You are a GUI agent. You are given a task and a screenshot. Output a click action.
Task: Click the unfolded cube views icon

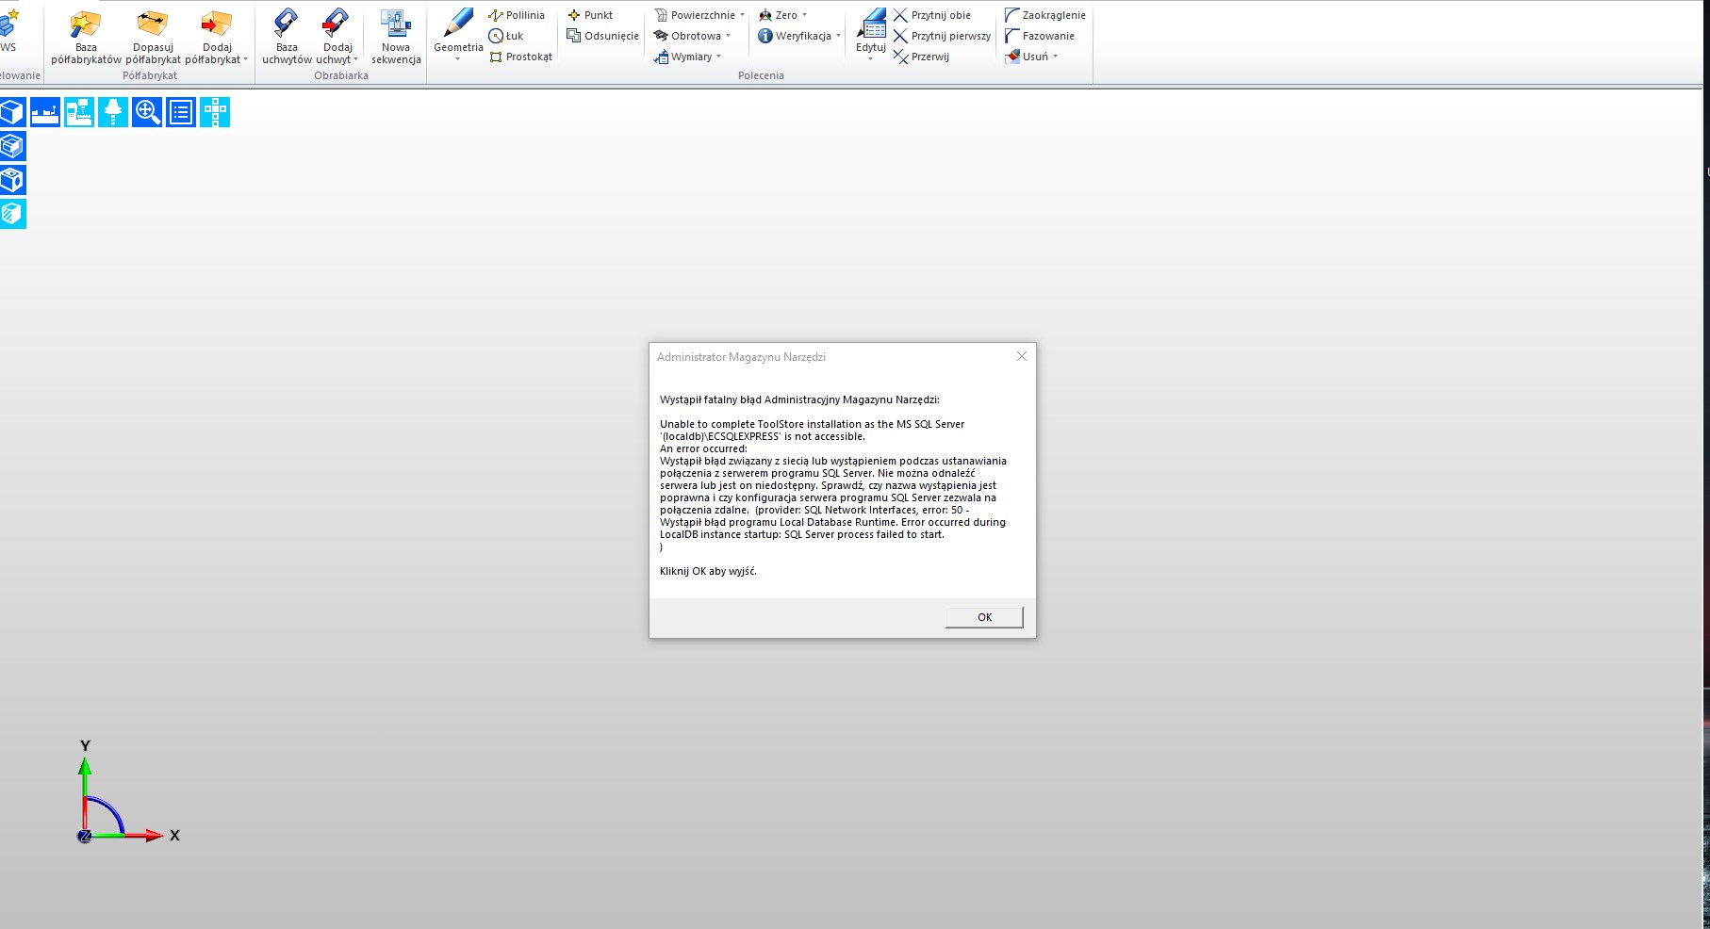point(215,112)
